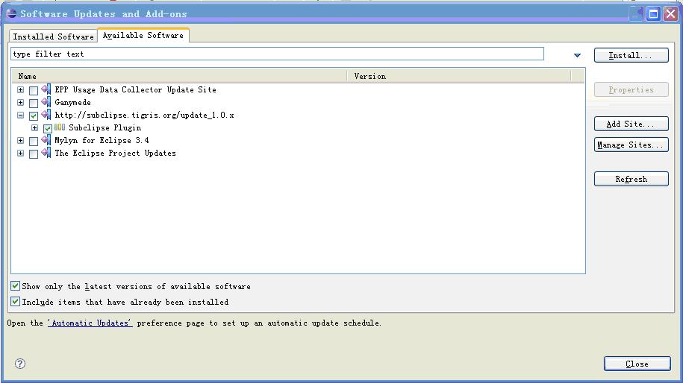The width and height of the screenshot is (683, 383).
Task: Focus the type filter text field
Action: coord(277,54)
